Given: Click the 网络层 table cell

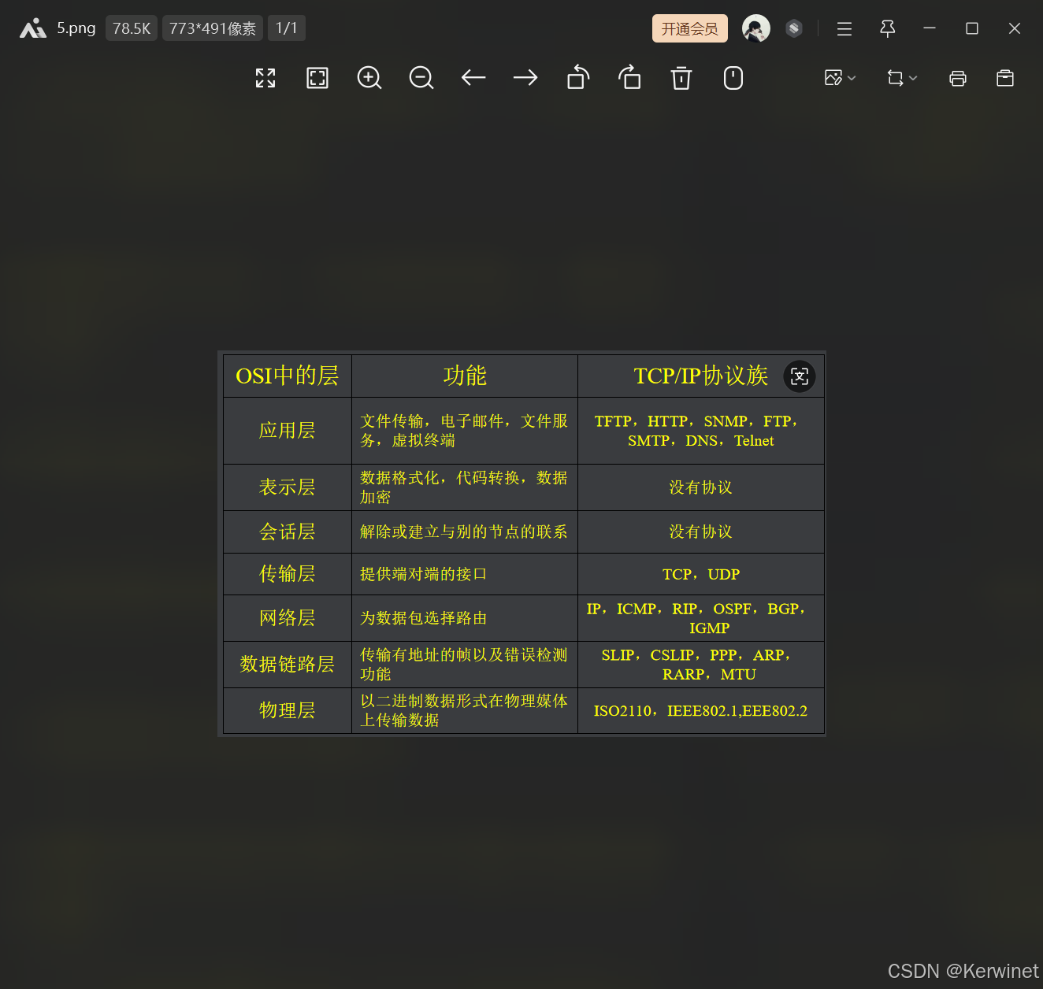Looking at the screenshot, I should click(288, 618).
